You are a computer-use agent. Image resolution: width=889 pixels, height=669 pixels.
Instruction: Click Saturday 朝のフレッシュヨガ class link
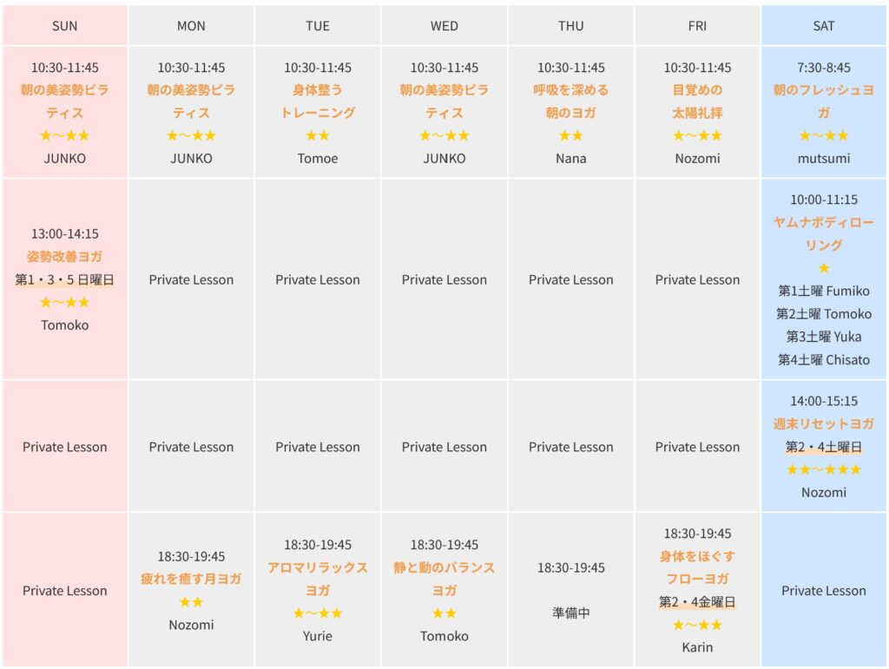click(823, 102)
